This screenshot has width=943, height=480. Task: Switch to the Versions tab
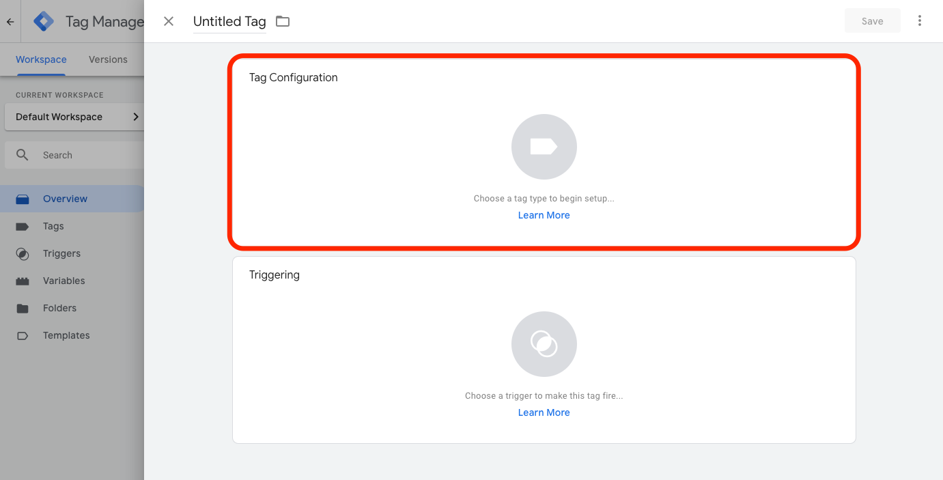point(108,59)
